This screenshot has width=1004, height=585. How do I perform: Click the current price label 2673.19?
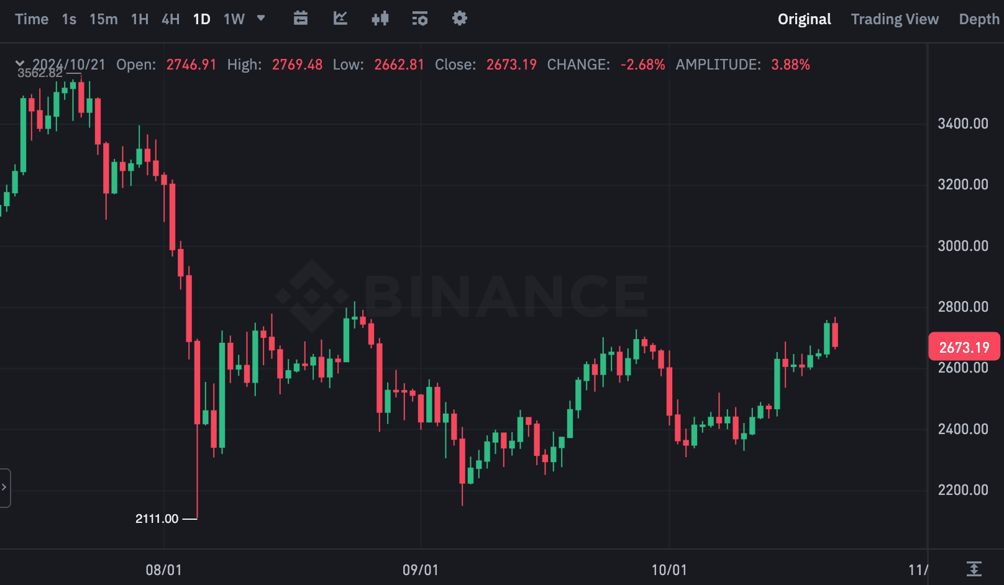(x=964, y=347)
